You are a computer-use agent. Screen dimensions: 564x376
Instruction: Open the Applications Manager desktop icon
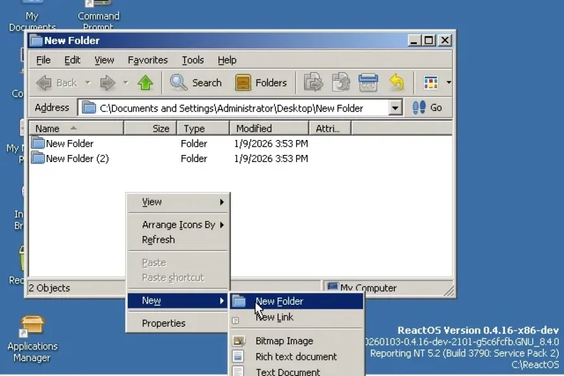tap(32, 338)
